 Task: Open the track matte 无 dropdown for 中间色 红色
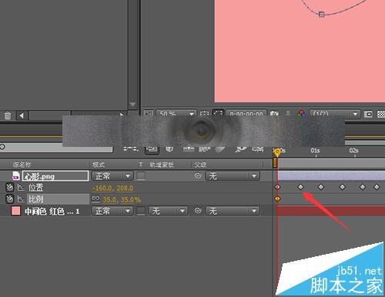coord(168,211)
